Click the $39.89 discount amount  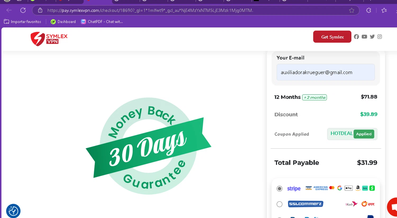pos(369,114)
